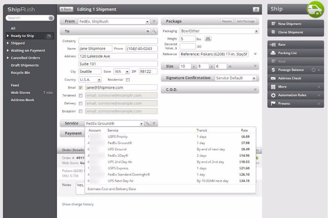The height and width of the screenshot is (218, 328).
Task: Select UPS 2nd Day Air service
Action: 170,162
